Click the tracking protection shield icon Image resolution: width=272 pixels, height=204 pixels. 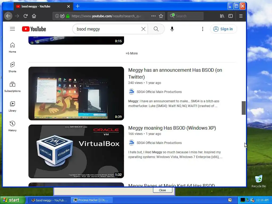point(62,16)
